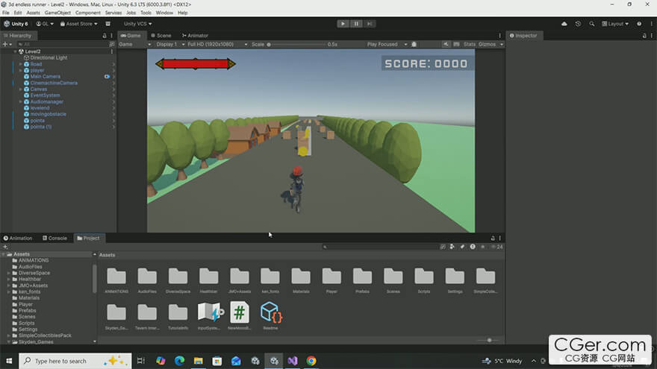Click the Step frame button
Screen dimensions: 657x369
tap(369, 23)
